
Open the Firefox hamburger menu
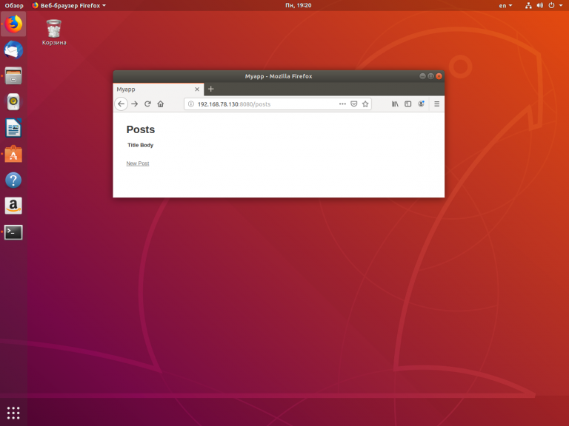point(437,104)
